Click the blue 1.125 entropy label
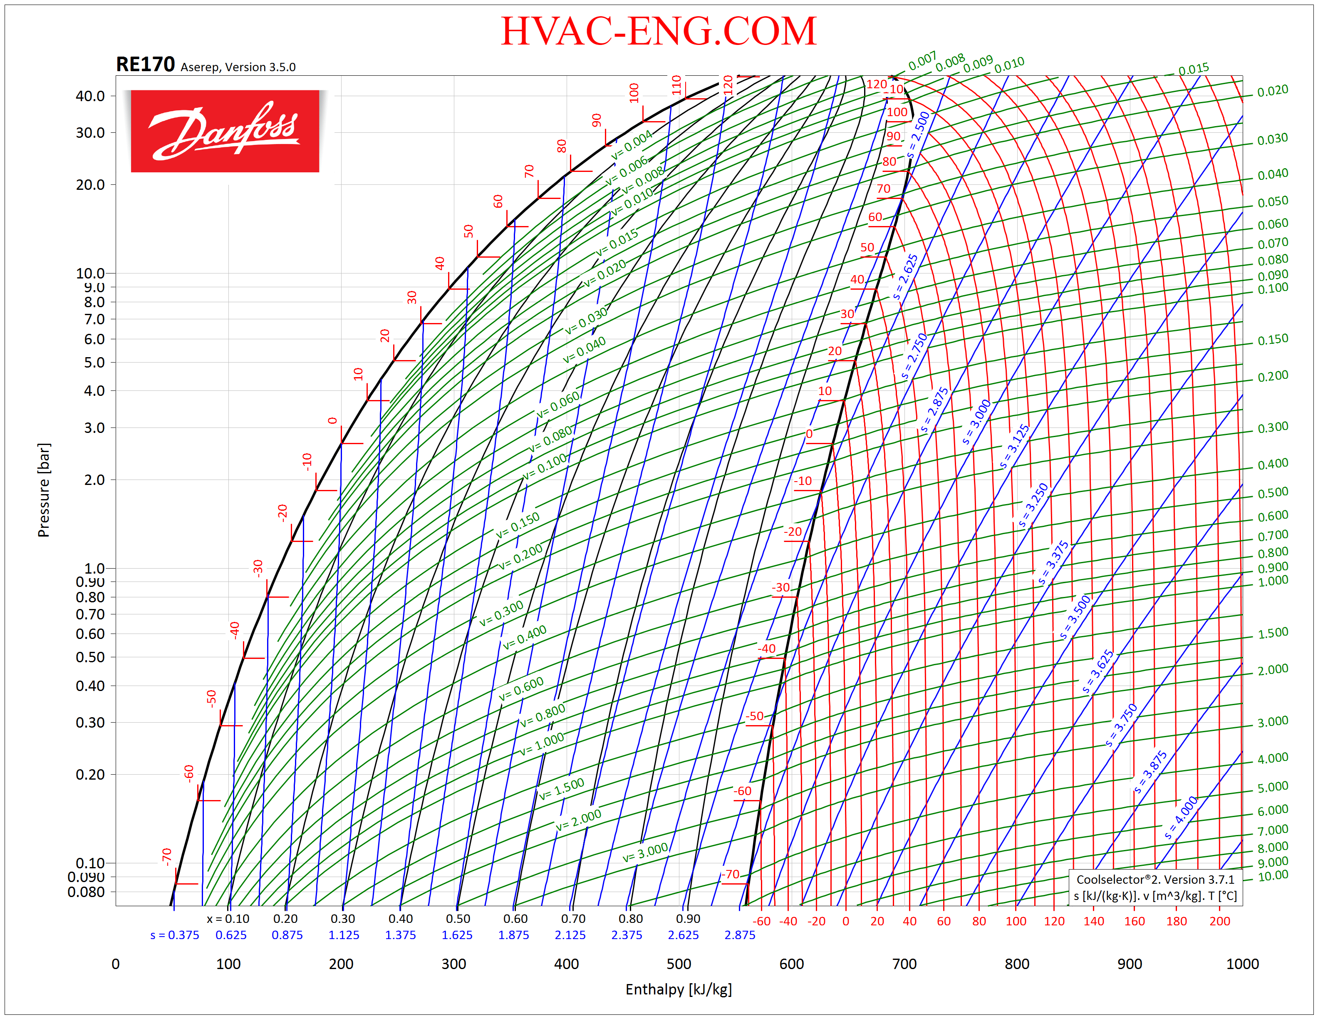 click(344, 935)
